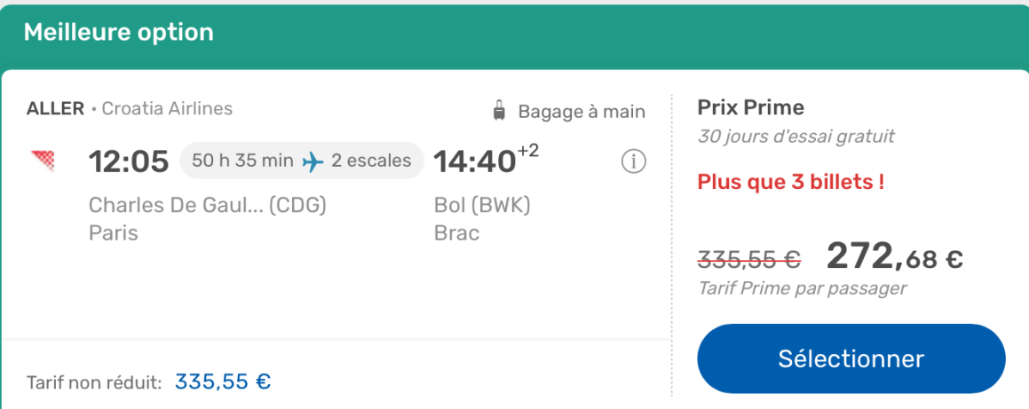Select the Meilleure option header
The height and width of the screenshot is (409, 1029).
click(118, 33)
